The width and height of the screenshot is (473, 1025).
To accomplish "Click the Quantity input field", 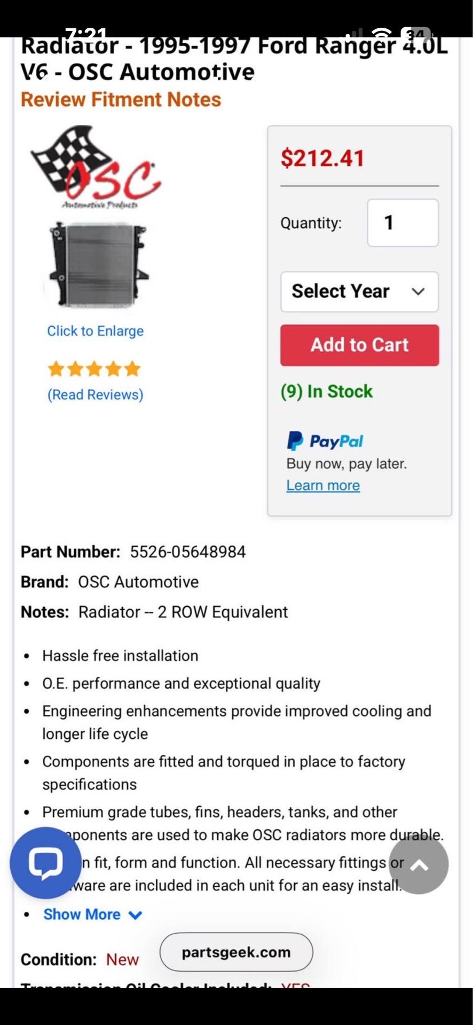I will click(x=403, y=223).
